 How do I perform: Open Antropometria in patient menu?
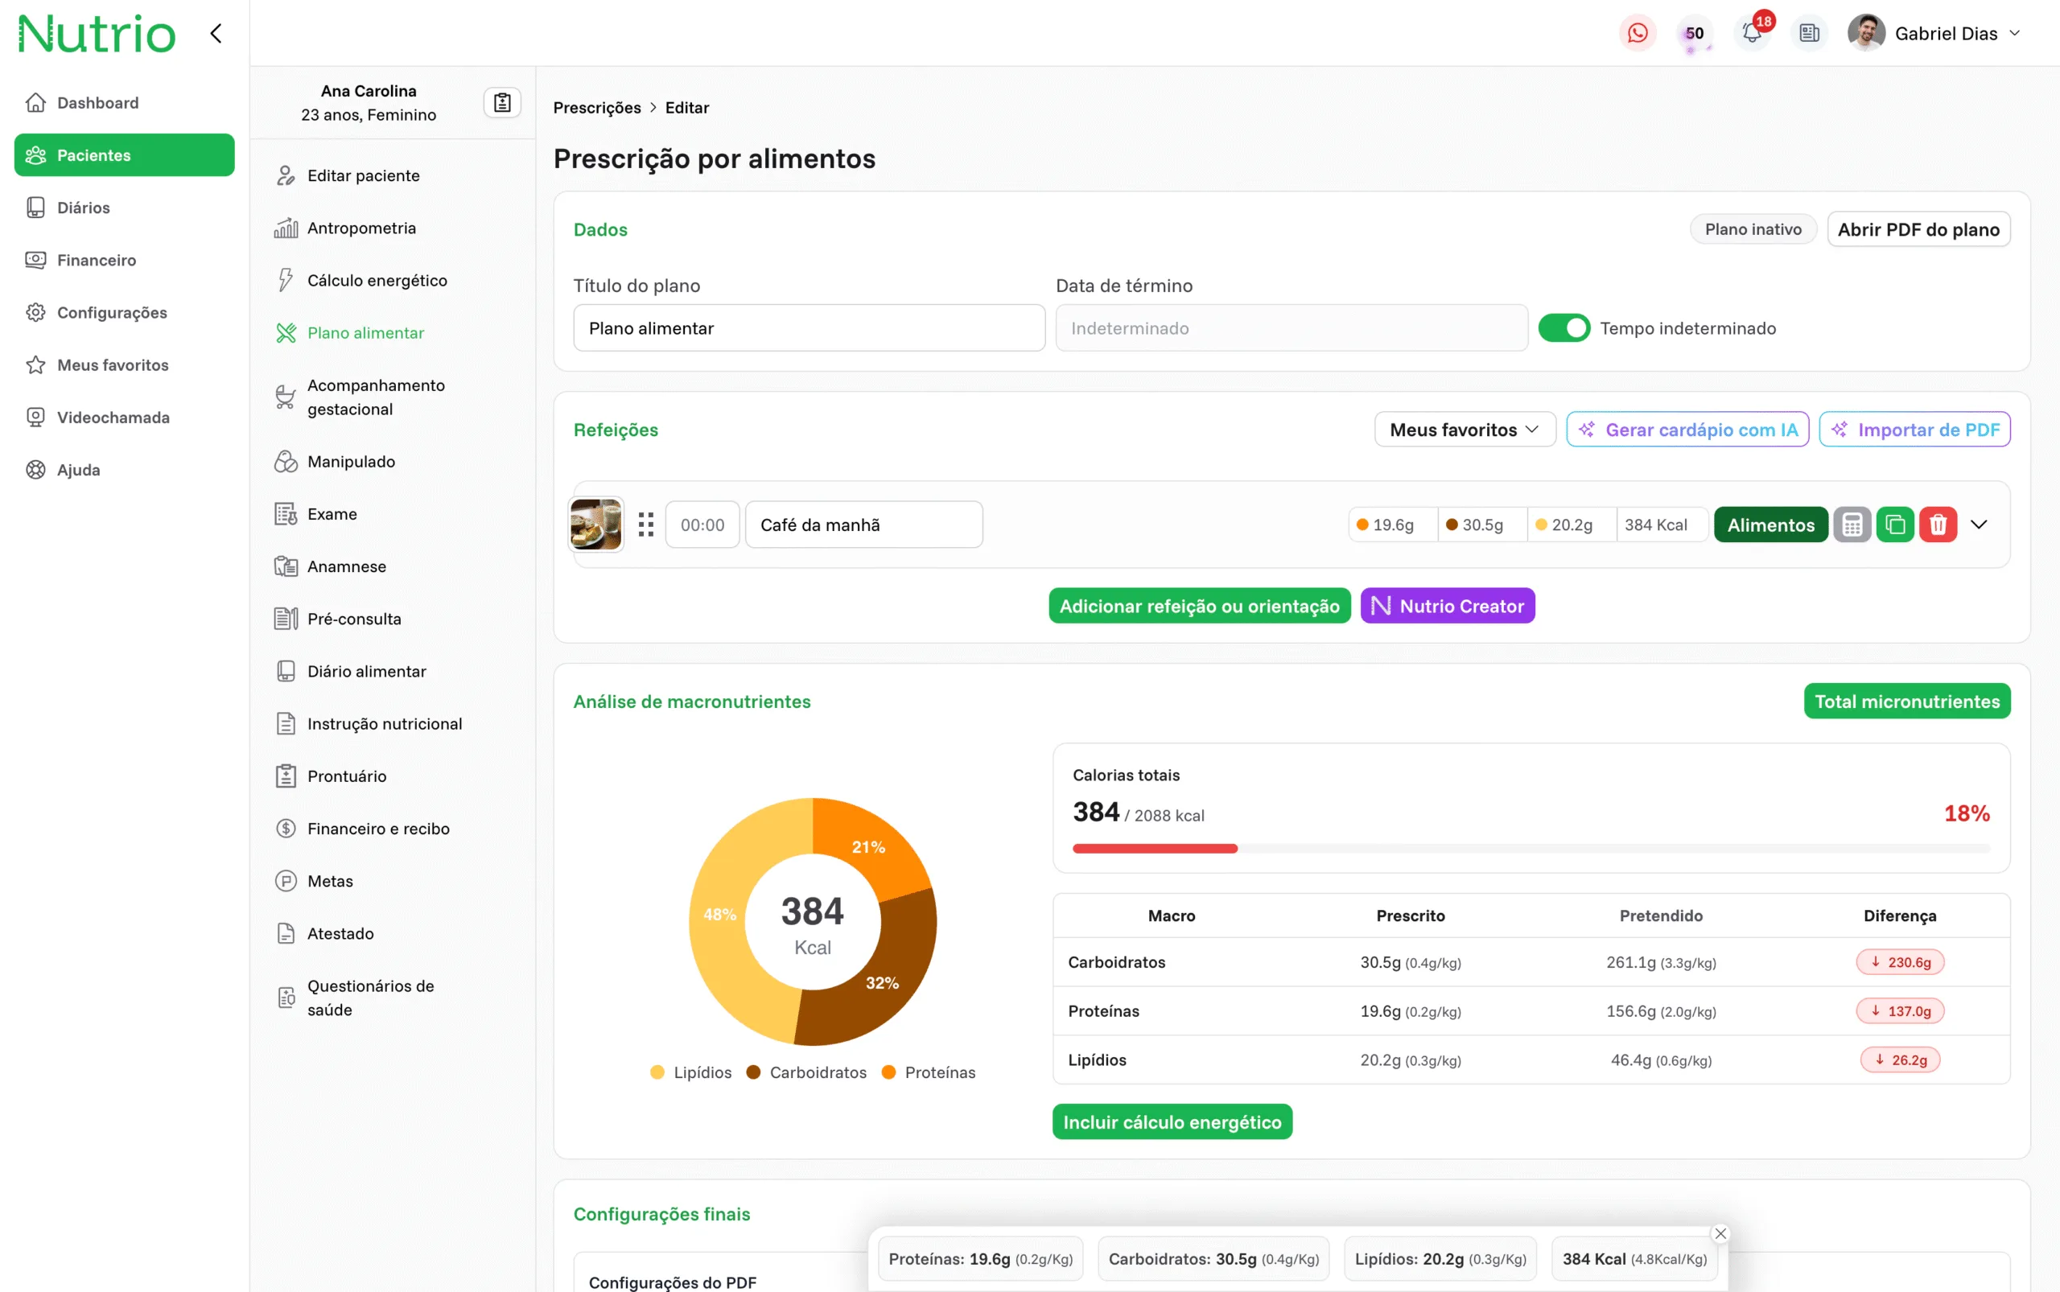pyautogui.click(x=361, y=228)
